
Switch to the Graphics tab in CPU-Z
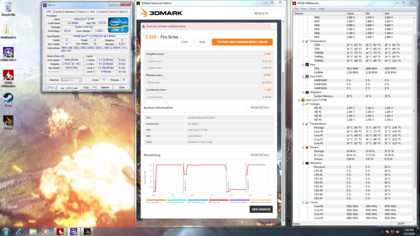103,12
